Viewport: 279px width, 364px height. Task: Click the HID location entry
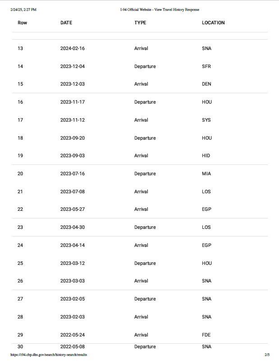(x=206, y=155)
